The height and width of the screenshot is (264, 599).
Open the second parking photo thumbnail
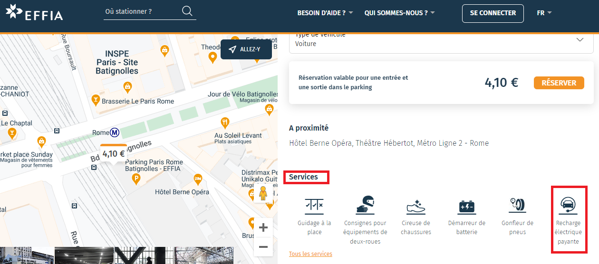pyautogui.click(x=84, y=255)
